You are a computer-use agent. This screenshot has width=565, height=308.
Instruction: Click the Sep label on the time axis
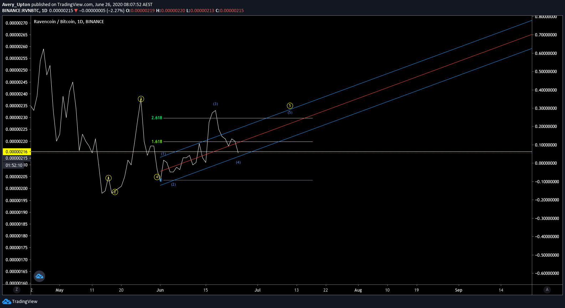pos(458,290)
